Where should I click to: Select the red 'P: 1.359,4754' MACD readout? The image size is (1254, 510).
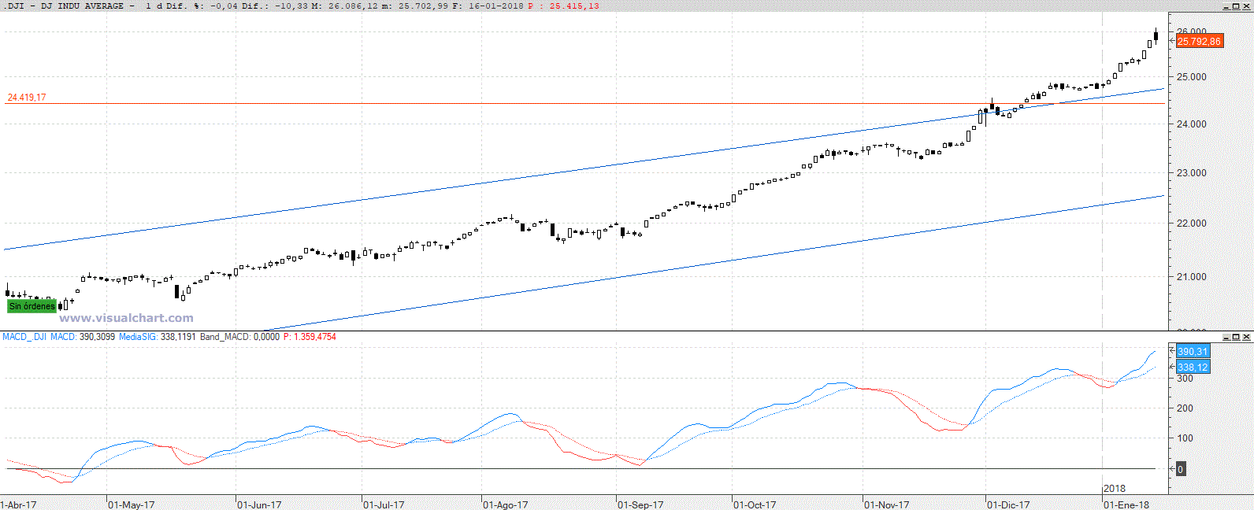pos(310,337)
